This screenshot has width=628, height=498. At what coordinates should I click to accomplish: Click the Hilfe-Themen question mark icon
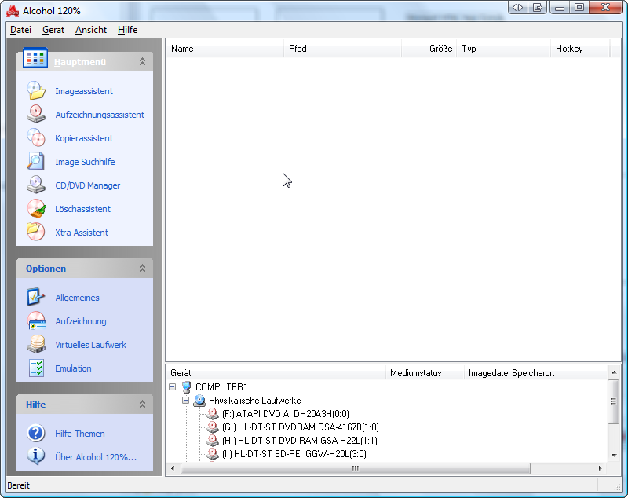coord(36,433)
